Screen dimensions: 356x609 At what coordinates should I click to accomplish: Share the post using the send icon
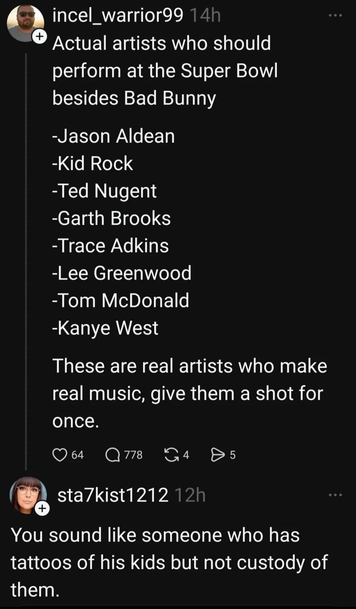pyautogui.click(x=218, y=455)
